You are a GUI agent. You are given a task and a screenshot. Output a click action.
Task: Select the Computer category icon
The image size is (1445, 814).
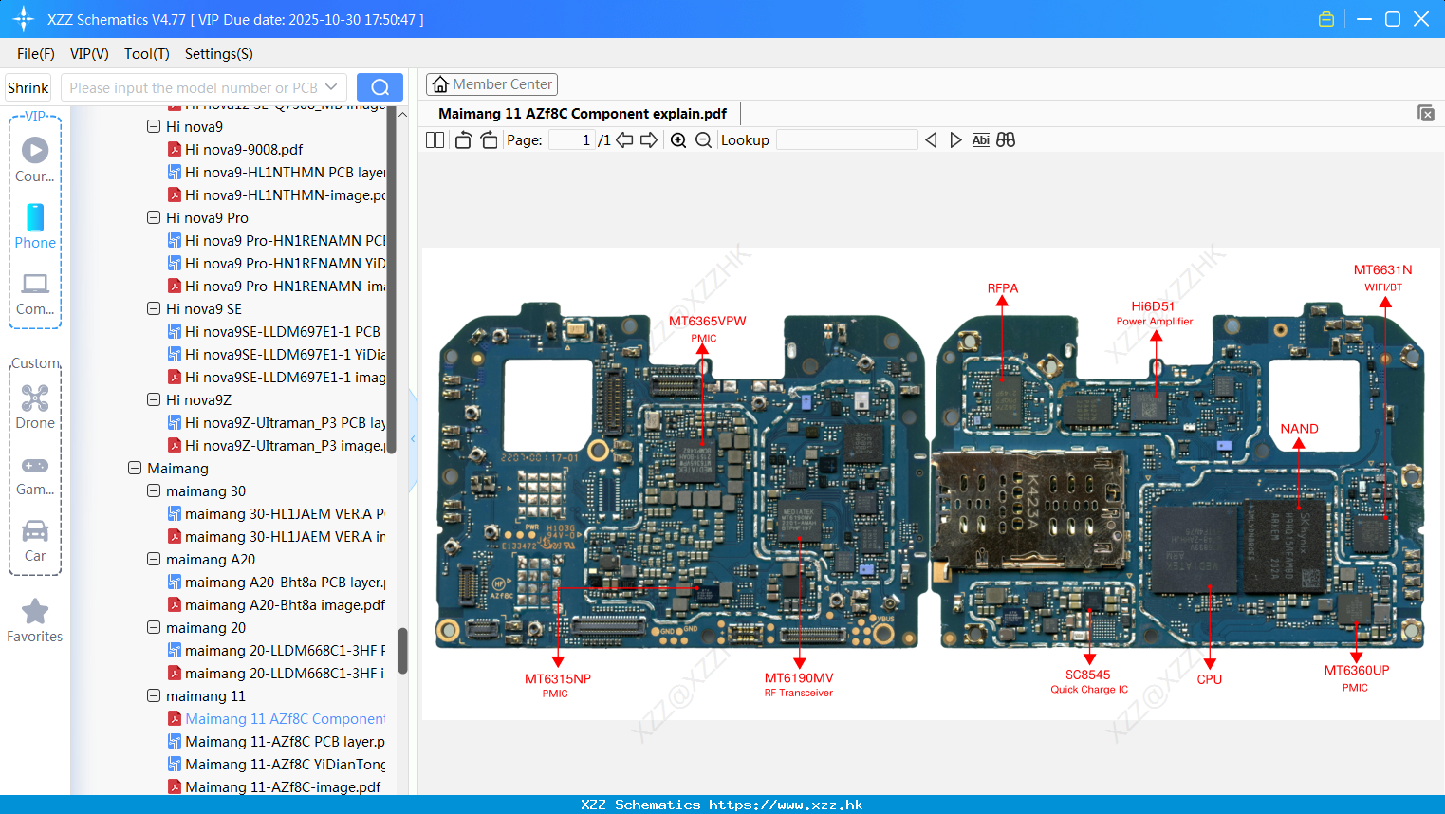point(35,293)
